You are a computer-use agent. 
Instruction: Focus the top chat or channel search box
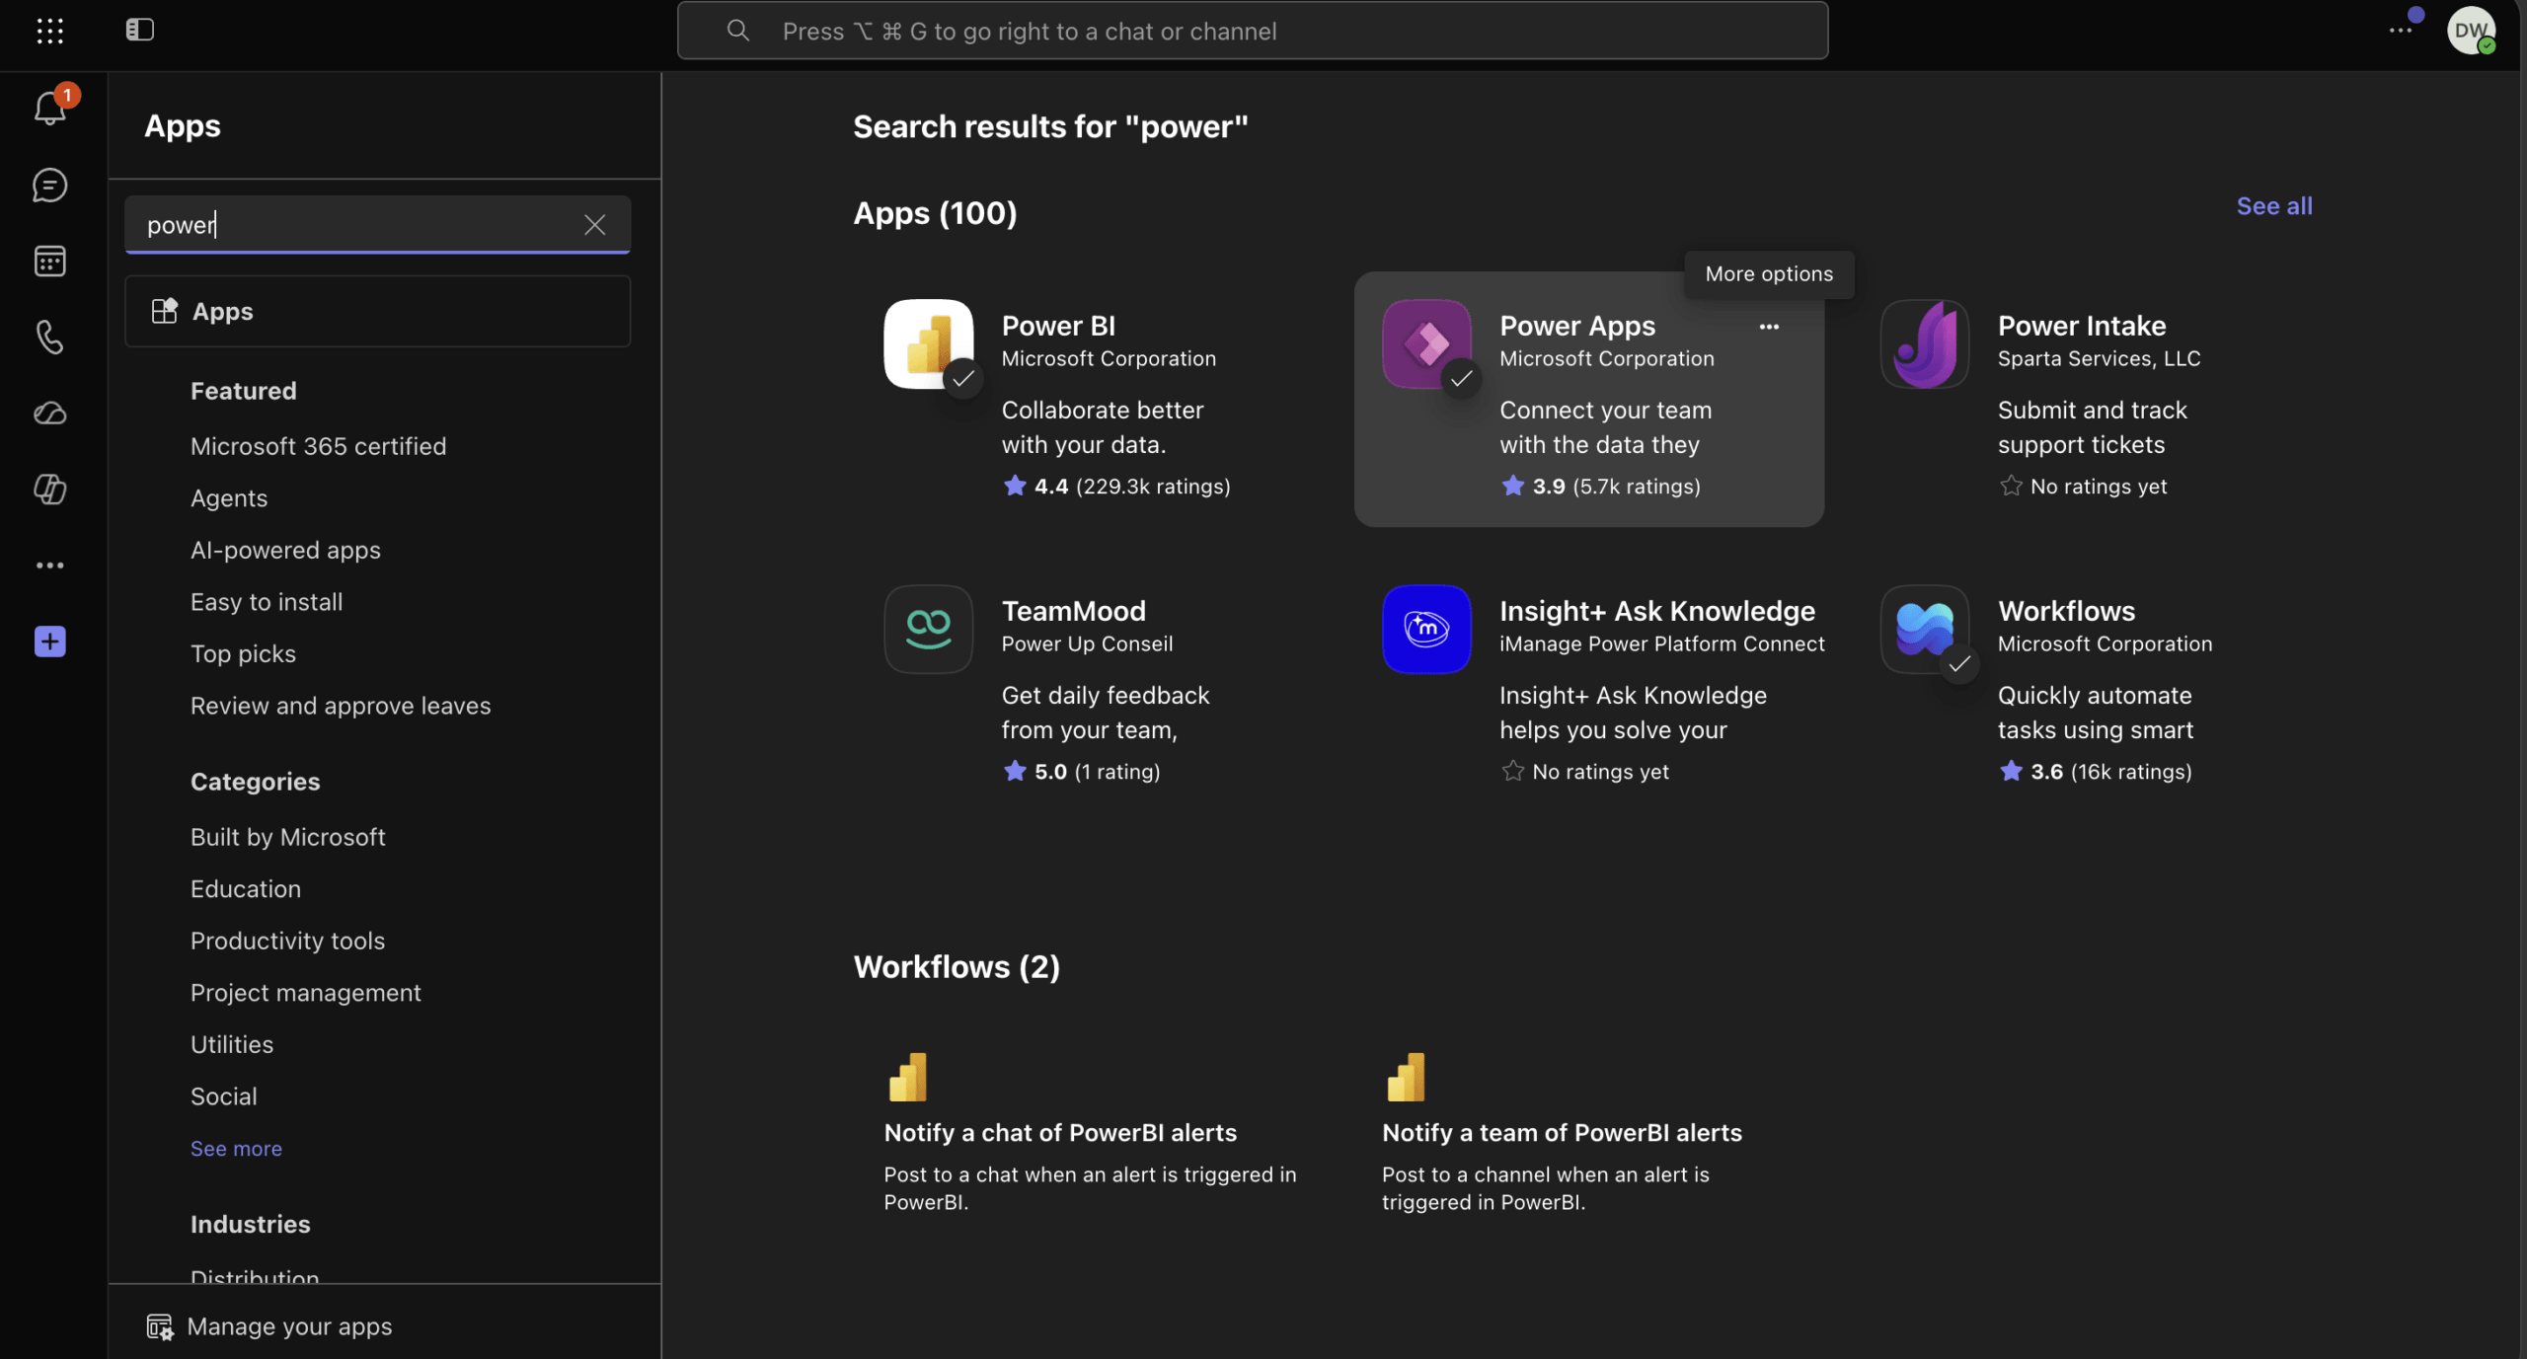pyautogui.click(x=1252, y=31)
